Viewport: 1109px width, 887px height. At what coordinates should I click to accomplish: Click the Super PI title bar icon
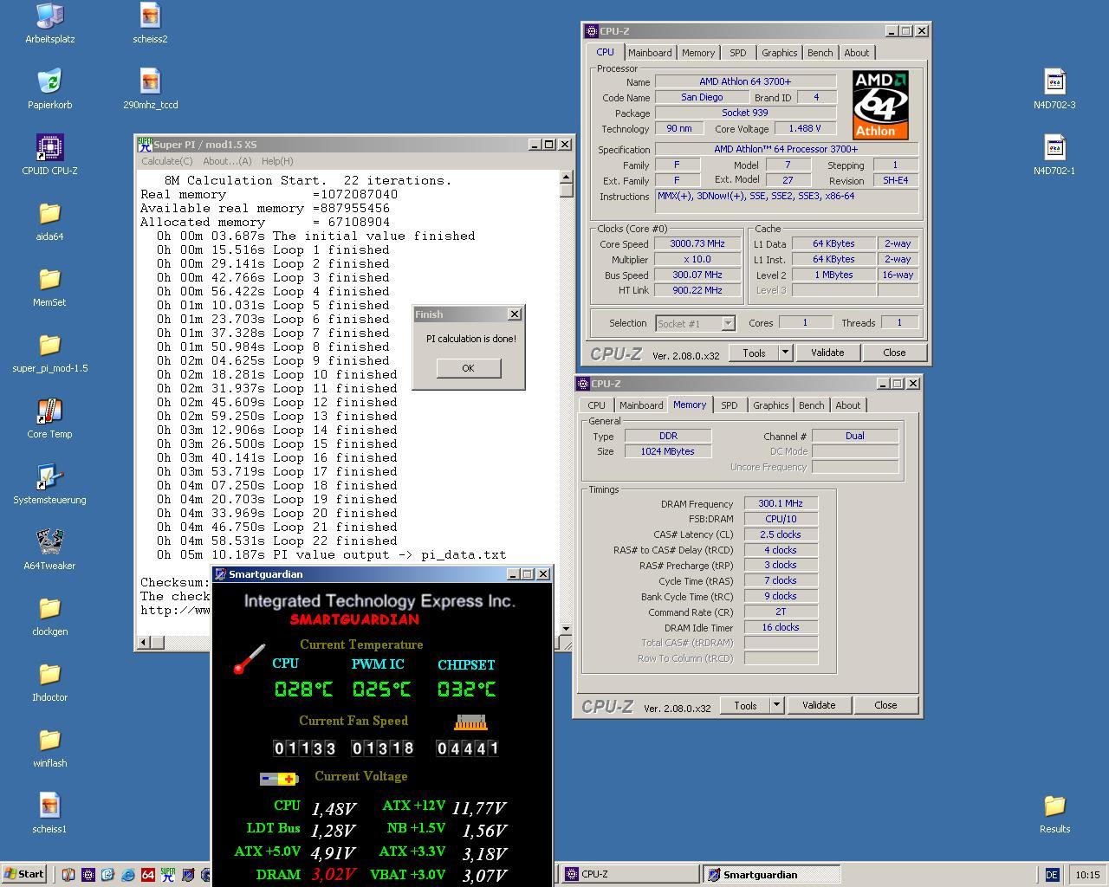point(145,145)
